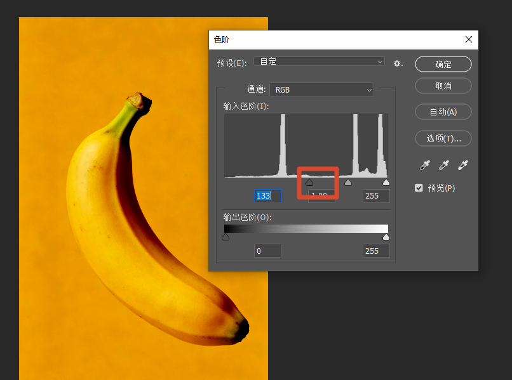Click the input midtone gray slider handle
The height and width of the screenshot is (380, 512).
pos(348,182)
